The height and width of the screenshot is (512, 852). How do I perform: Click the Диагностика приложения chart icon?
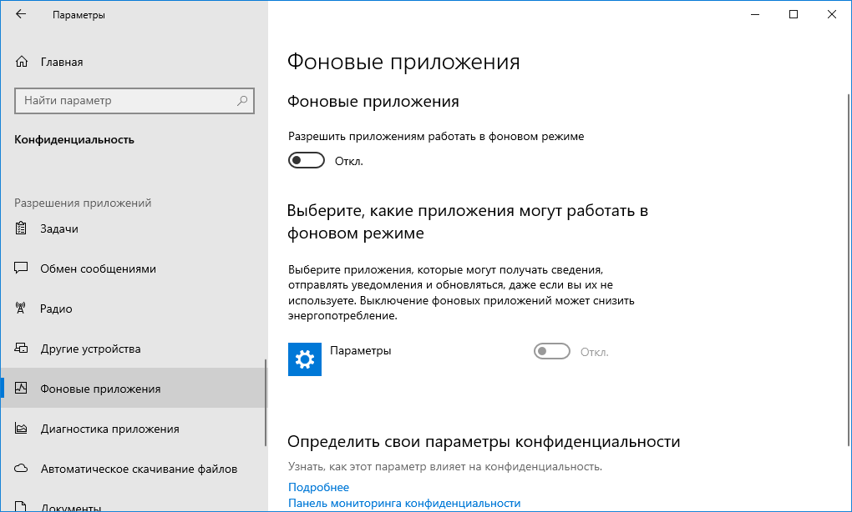tap(21, 429)
